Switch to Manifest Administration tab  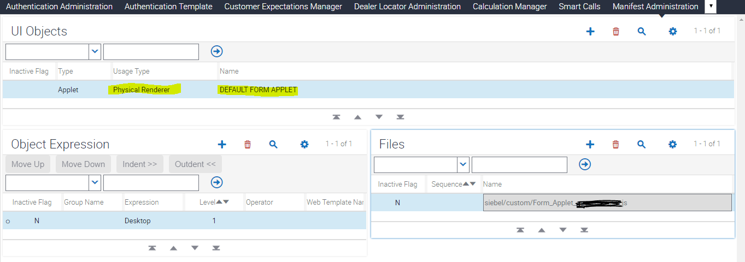[655, 7]
